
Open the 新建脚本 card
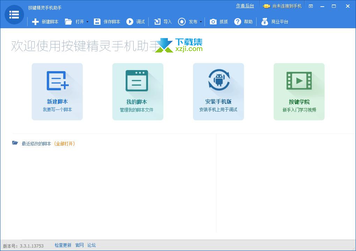(x=57, y=92)
